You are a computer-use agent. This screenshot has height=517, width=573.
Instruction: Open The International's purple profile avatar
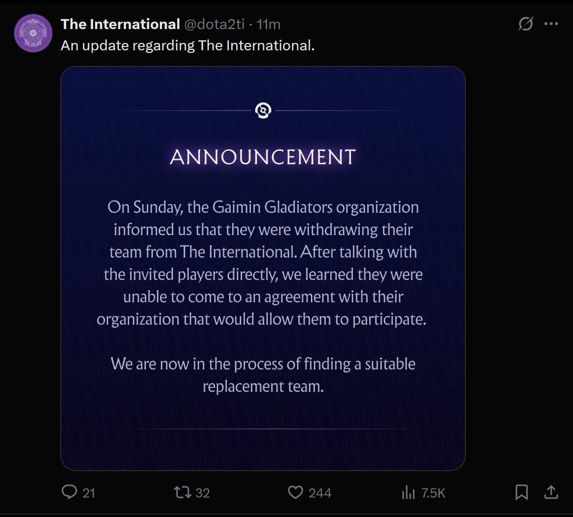33,33
